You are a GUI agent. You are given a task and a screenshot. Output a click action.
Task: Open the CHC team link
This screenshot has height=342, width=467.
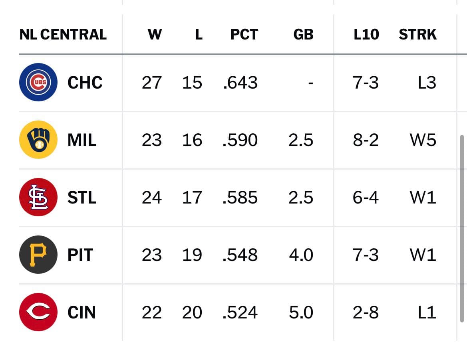pyautogui.click(x=85, y=82)
